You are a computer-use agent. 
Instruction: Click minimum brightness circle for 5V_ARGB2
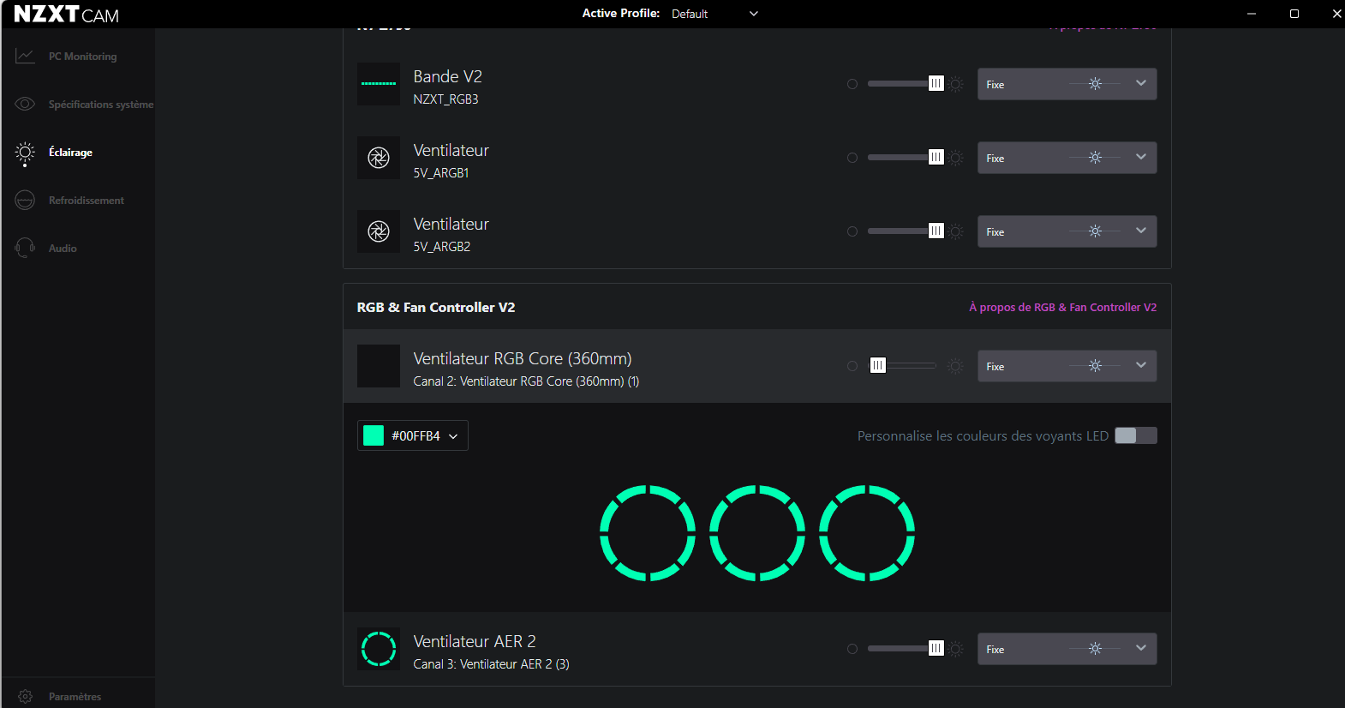[852, 231]
